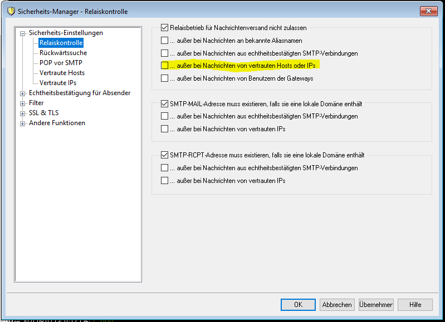Select the Relaiskontrolle tree item
Viewport: 445px width, 322px height.
pyautogui.click(x=61, y=43)
